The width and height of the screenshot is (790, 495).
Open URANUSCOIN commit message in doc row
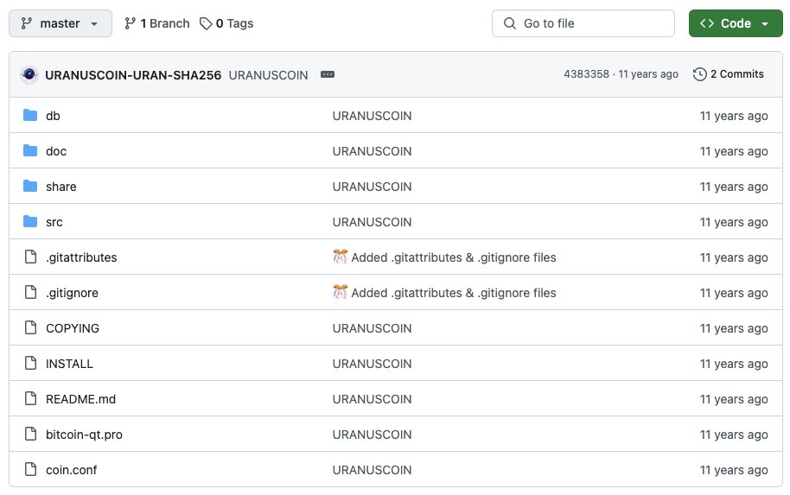(372, 151)
